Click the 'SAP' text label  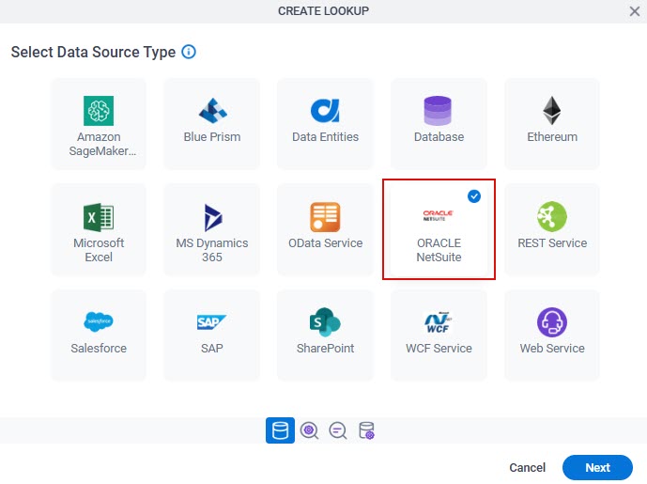(x=211, y=348)
